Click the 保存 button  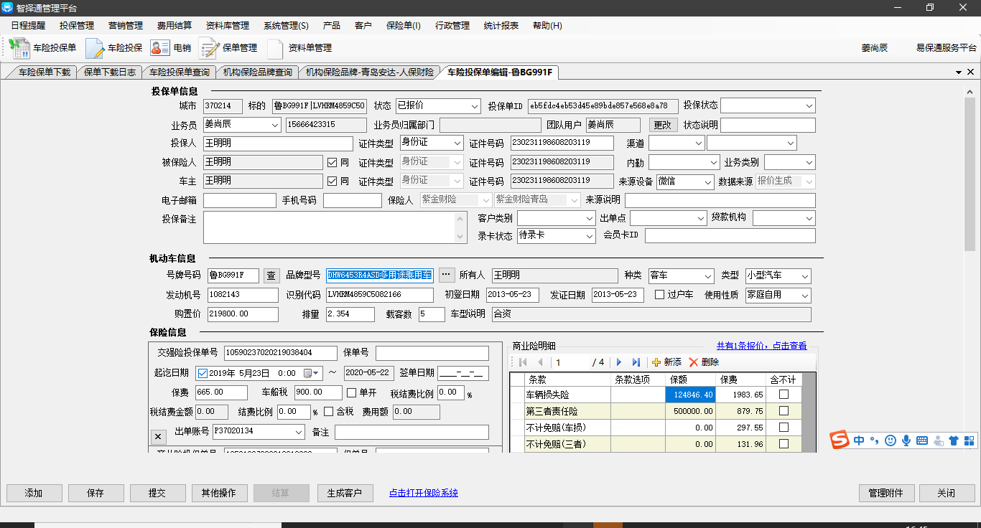96,493
